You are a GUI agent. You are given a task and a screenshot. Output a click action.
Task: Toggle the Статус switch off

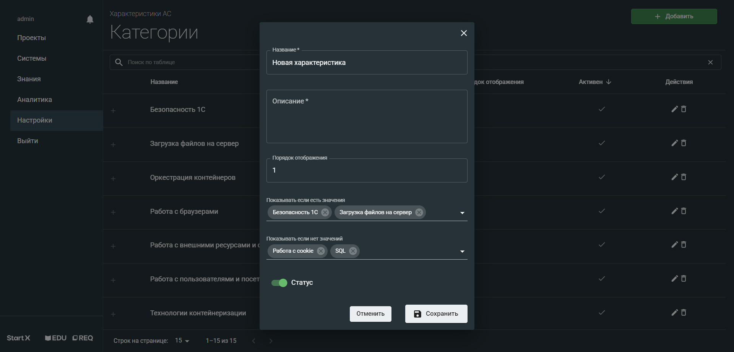coord(279,283)
